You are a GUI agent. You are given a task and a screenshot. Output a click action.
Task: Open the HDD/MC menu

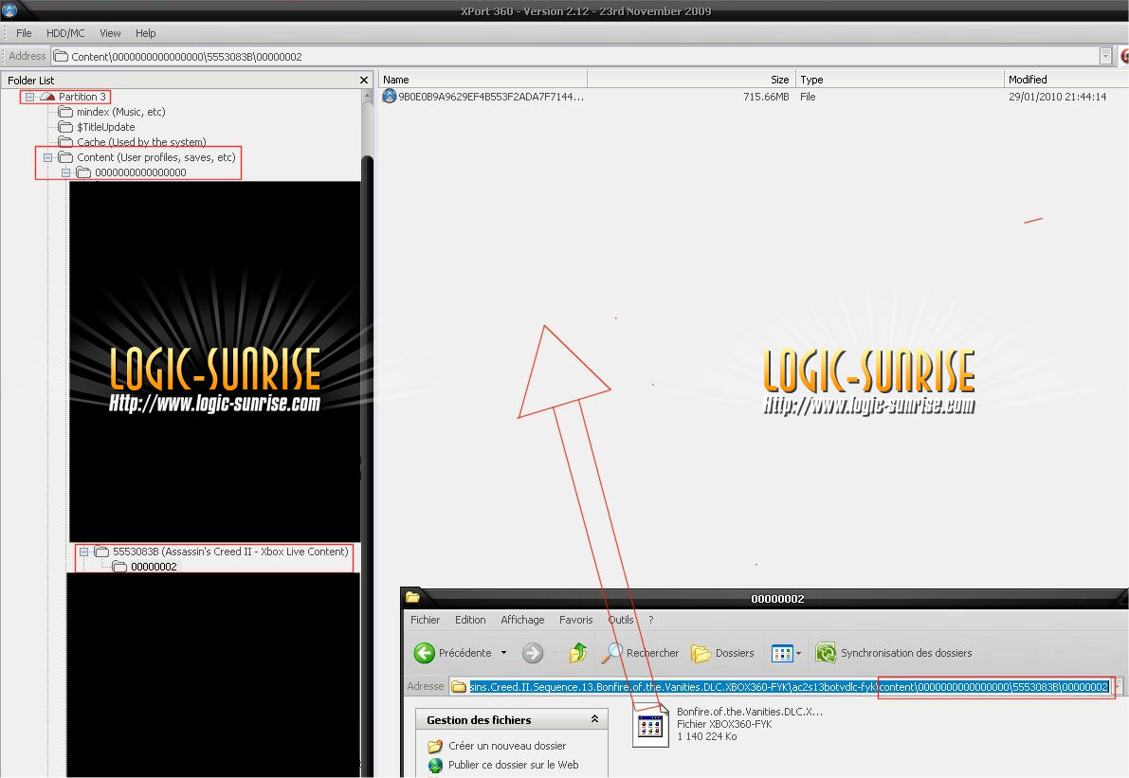65,33
